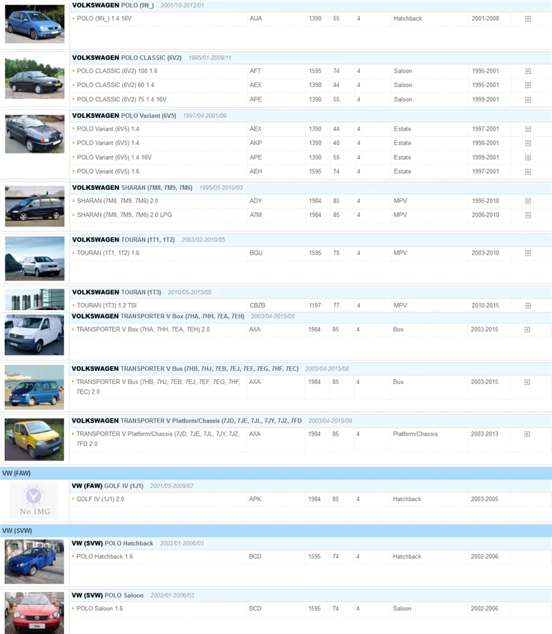
Task: Open POLO CLASSIC (6V2) 75 1.4 16V model
Action: (121, 99)
